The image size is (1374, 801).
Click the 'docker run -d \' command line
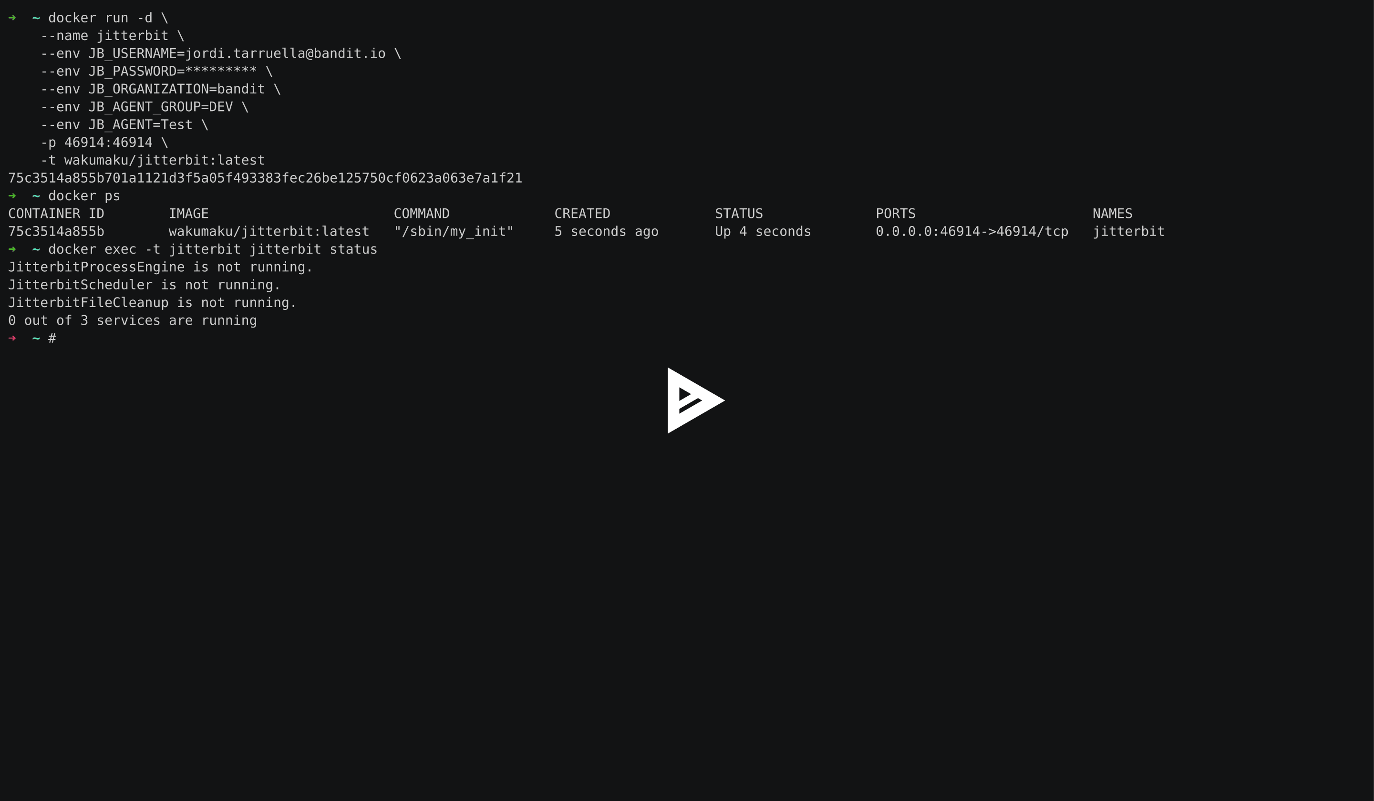108,18
